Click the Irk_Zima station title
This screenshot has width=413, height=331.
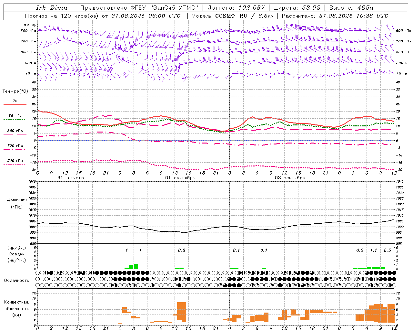tap(52, 8)
